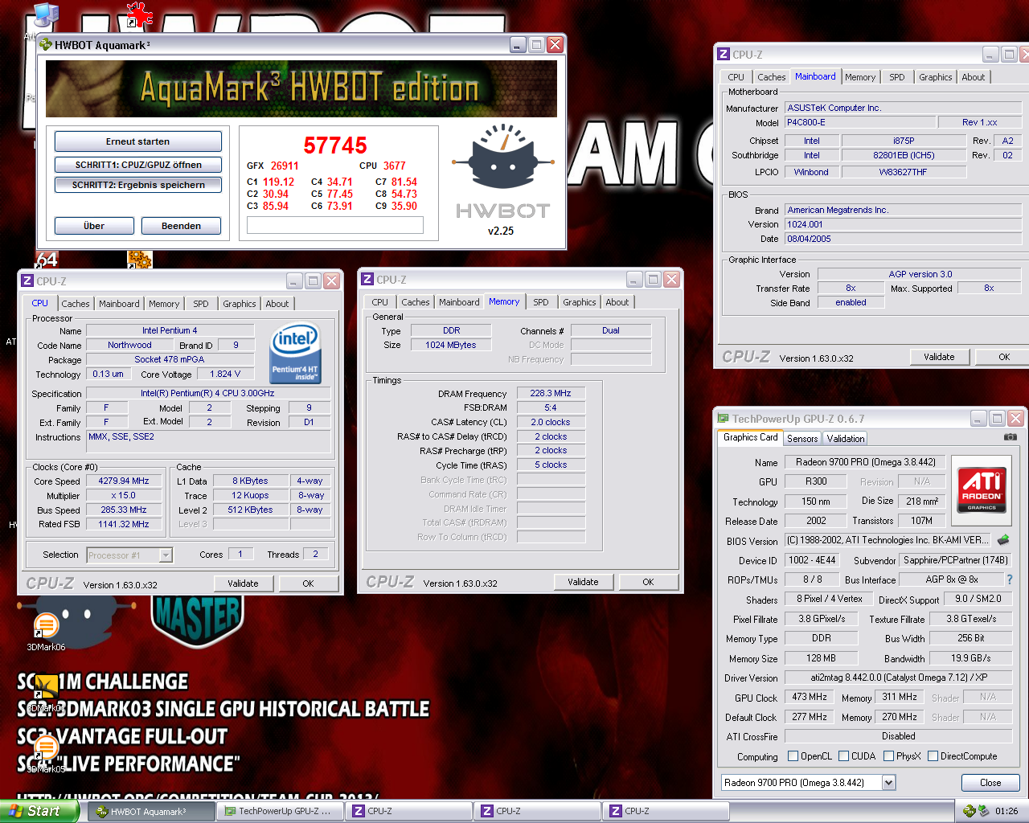Click Validate in CPU-Z Mainboard window
1029x823 pixels.
[939, 357]
